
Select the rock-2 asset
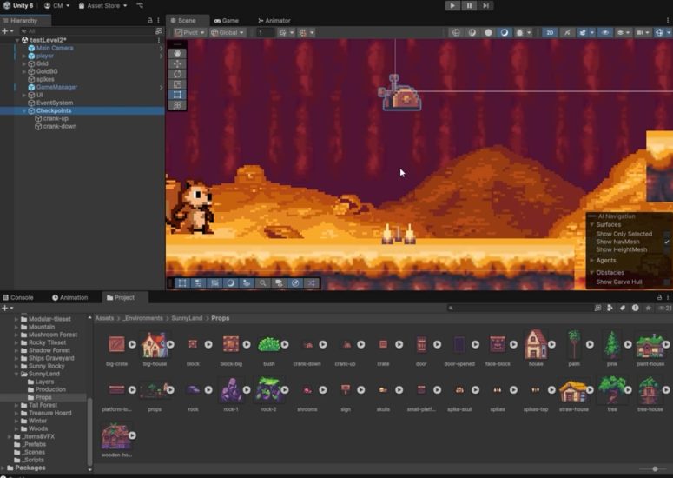[268, 390]
